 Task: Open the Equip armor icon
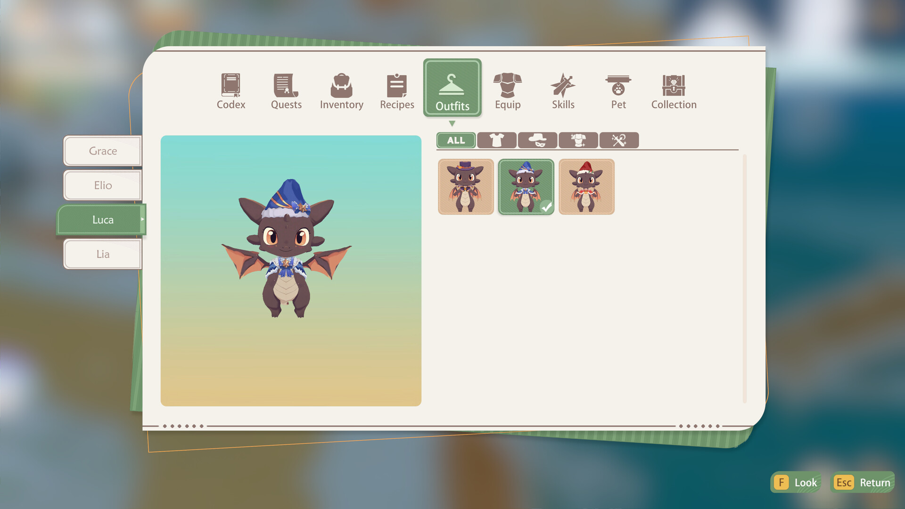[x=507, y=91]
